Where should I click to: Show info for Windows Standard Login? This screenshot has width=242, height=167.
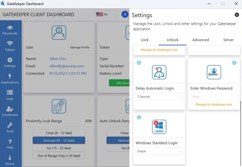click(x=139, y=117)
